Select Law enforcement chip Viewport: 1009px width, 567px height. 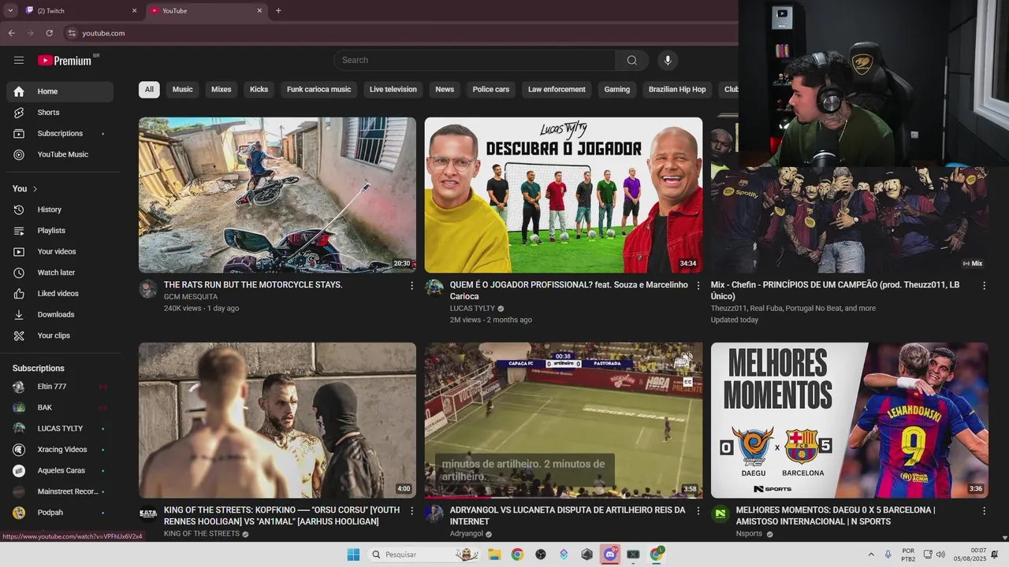pyautogui.click(x=557, y=90)
